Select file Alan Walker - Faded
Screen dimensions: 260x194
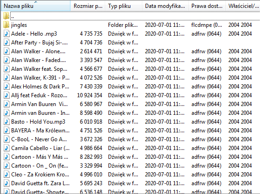pos(38,60)
